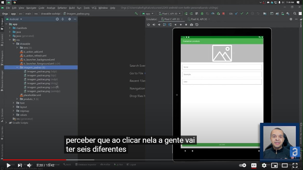
Task: Click the Search Everywhere magnifier icon
Action: coord(295,14)
